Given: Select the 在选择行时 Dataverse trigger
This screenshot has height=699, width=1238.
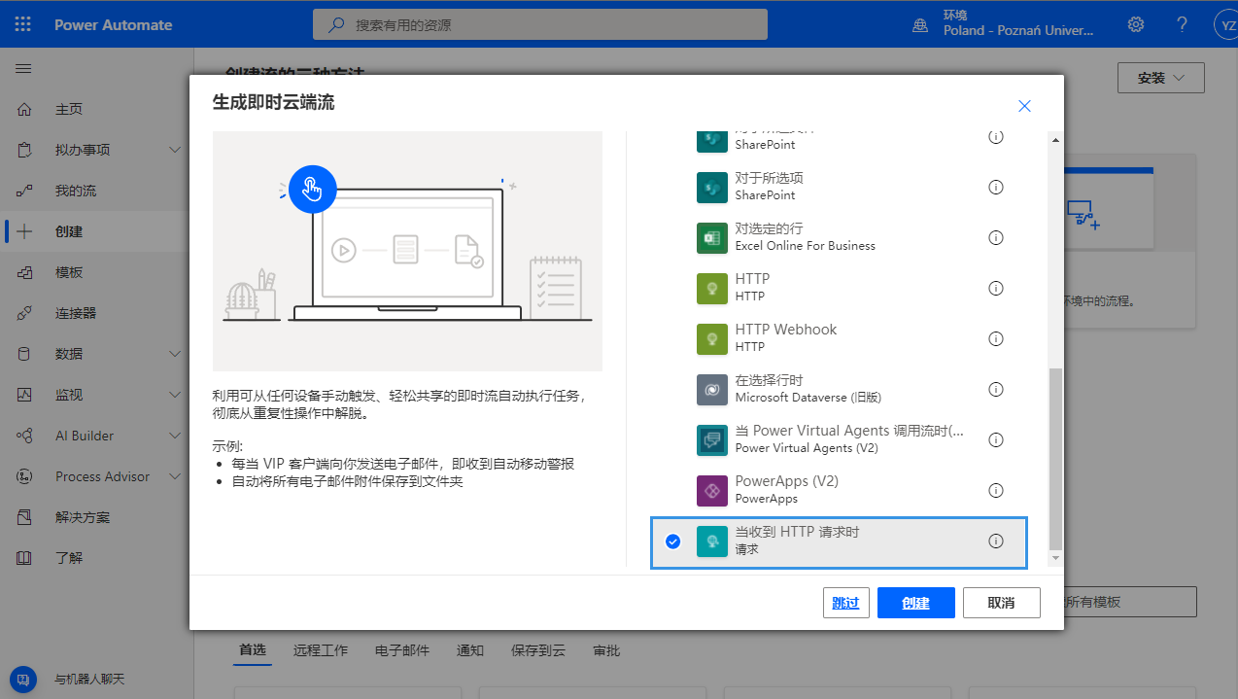Looking at the screenshot, I should 839,389.
